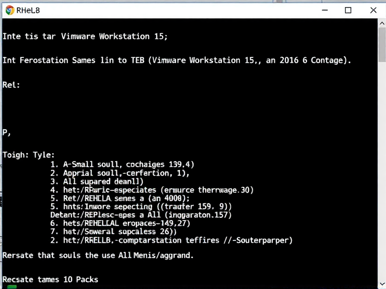386x289 pixels.
Task: Select option 6 REHELLAL eropaces line
Action: point(121,223)
